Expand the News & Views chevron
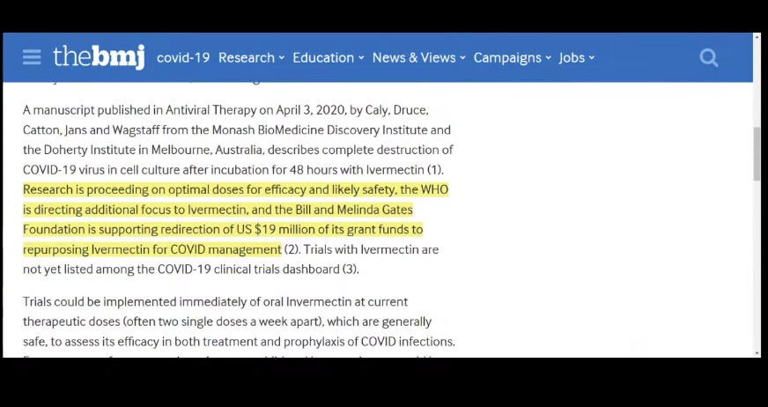 [462, 58]
